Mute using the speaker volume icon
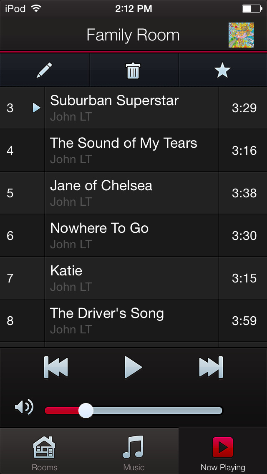 pos(24,407)
